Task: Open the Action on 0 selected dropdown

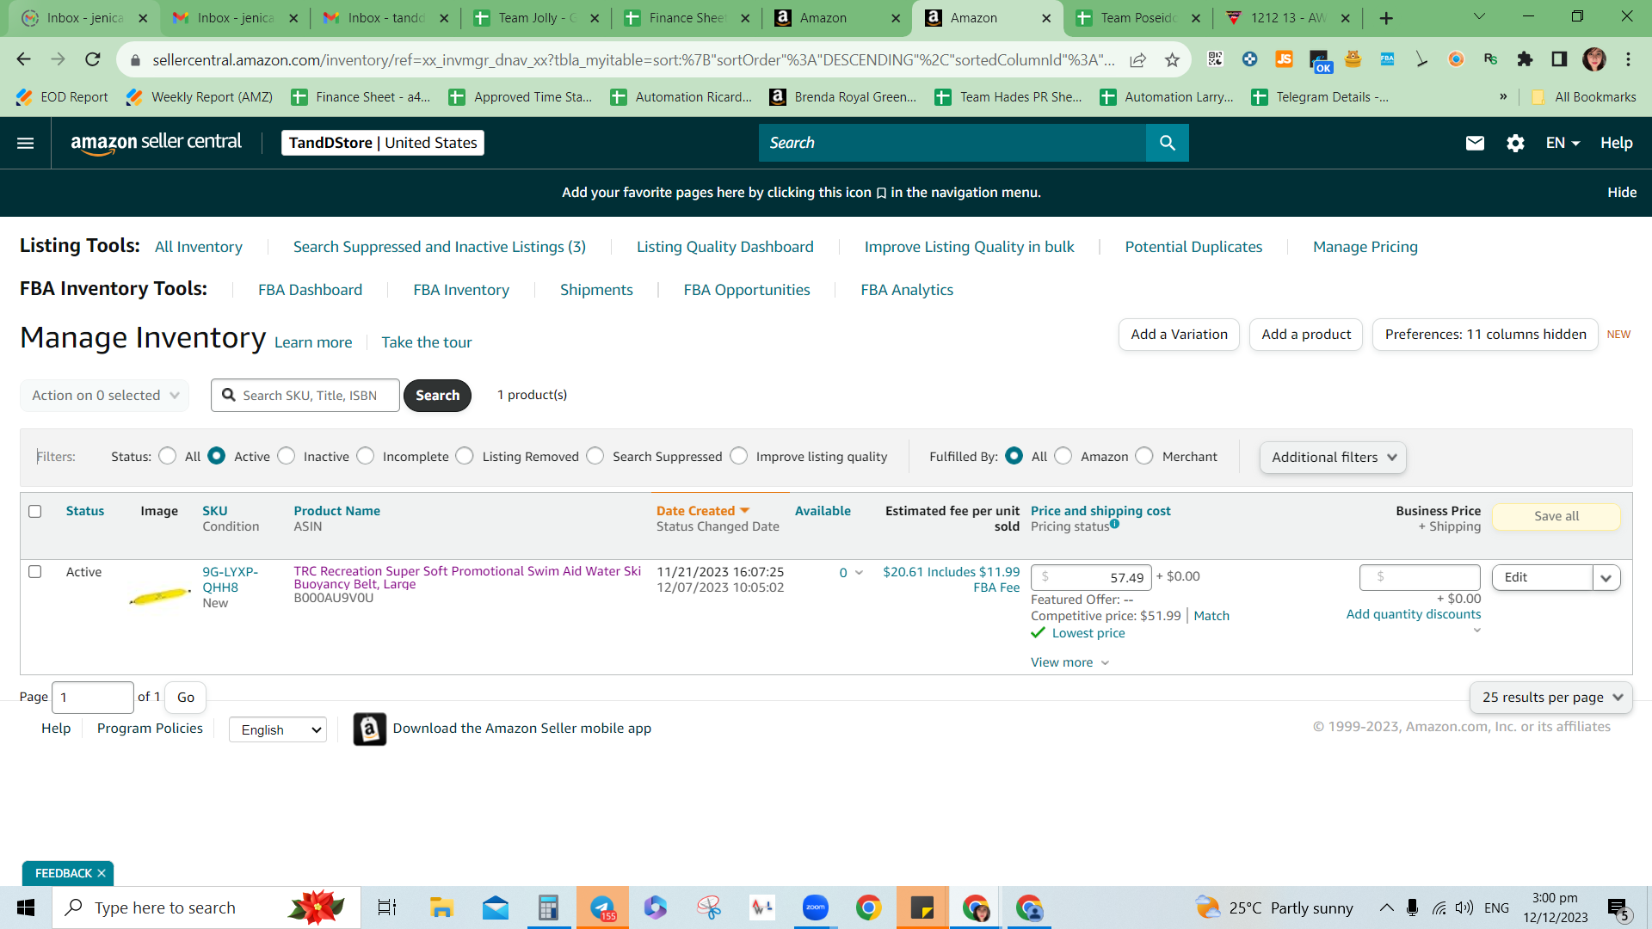Action: coord(104,396)
